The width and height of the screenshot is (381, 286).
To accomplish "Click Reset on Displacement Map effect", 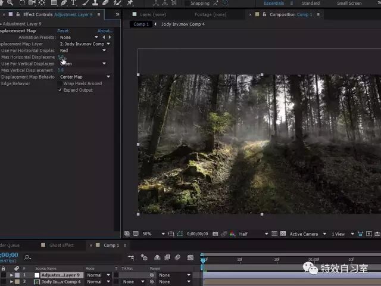I will coord(63,30).
